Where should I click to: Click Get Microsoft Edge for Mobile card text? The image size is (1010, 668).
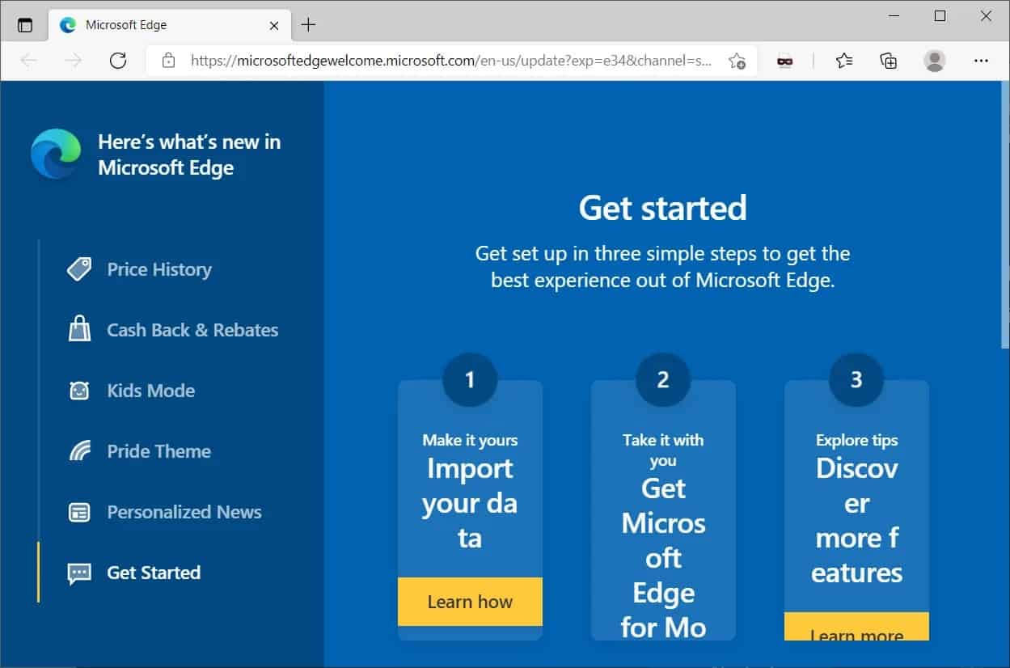point(663,558)
